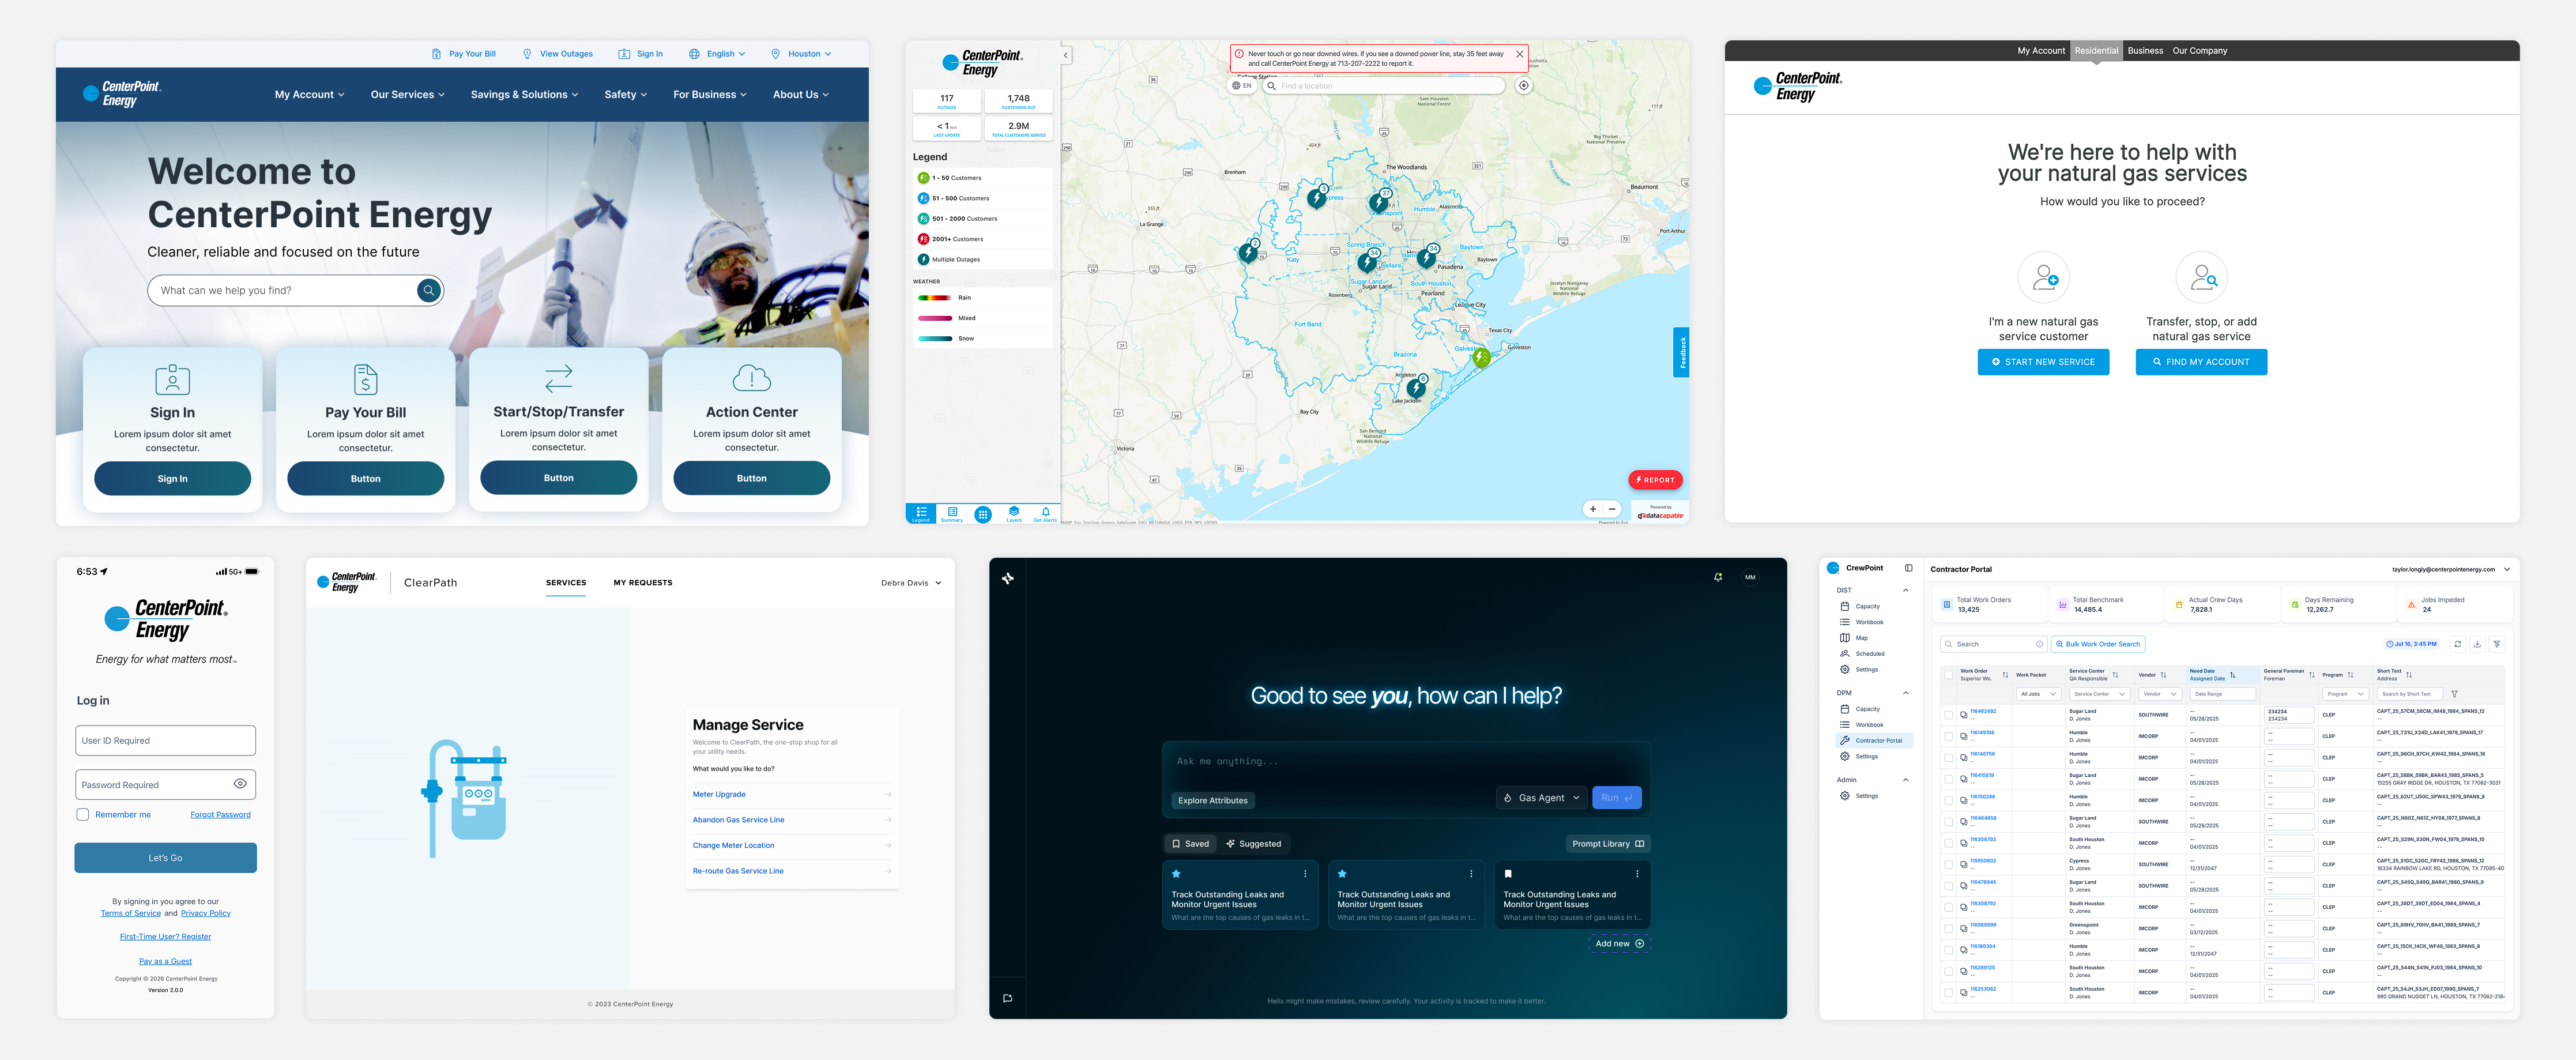Click homepage search magnifier icon
Screen dimensions: 2576x1060
point(429,290)
